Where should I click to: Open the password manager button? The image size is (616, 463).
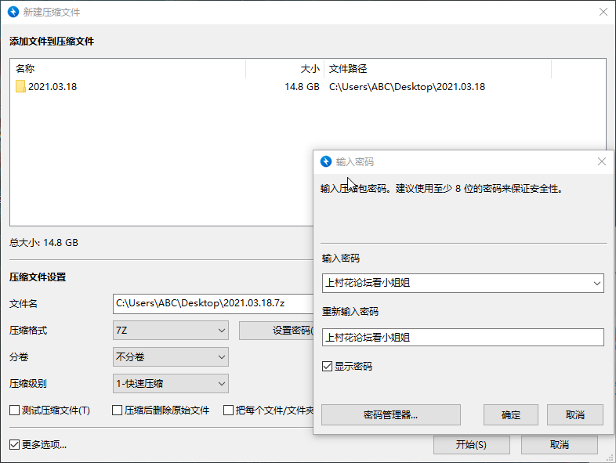[390, 414]
